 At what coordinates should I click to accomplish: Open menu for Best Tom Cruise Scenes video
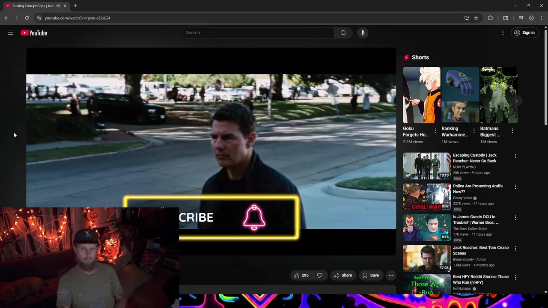[515, 249]
